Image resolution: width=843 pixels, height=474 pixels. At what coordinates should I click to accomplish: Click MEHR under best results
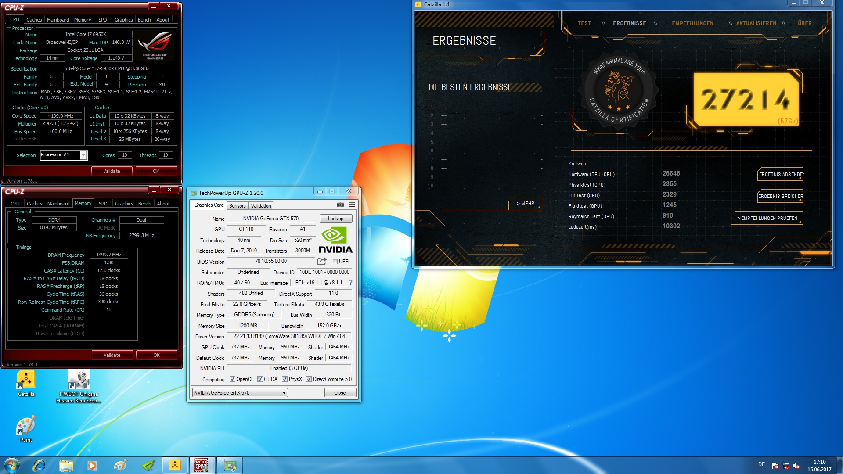(x=525, y=204)
